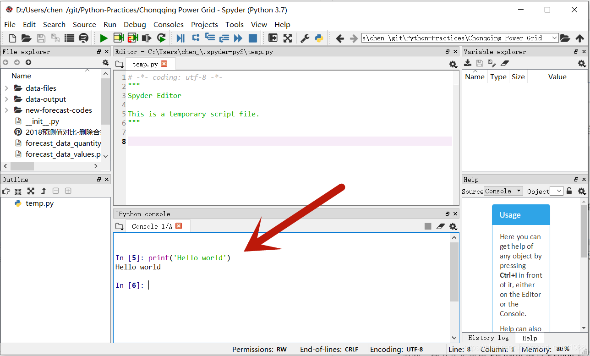Open the Help Object combo box
This screenshot has width=590, height=356.
coord(556,191)
